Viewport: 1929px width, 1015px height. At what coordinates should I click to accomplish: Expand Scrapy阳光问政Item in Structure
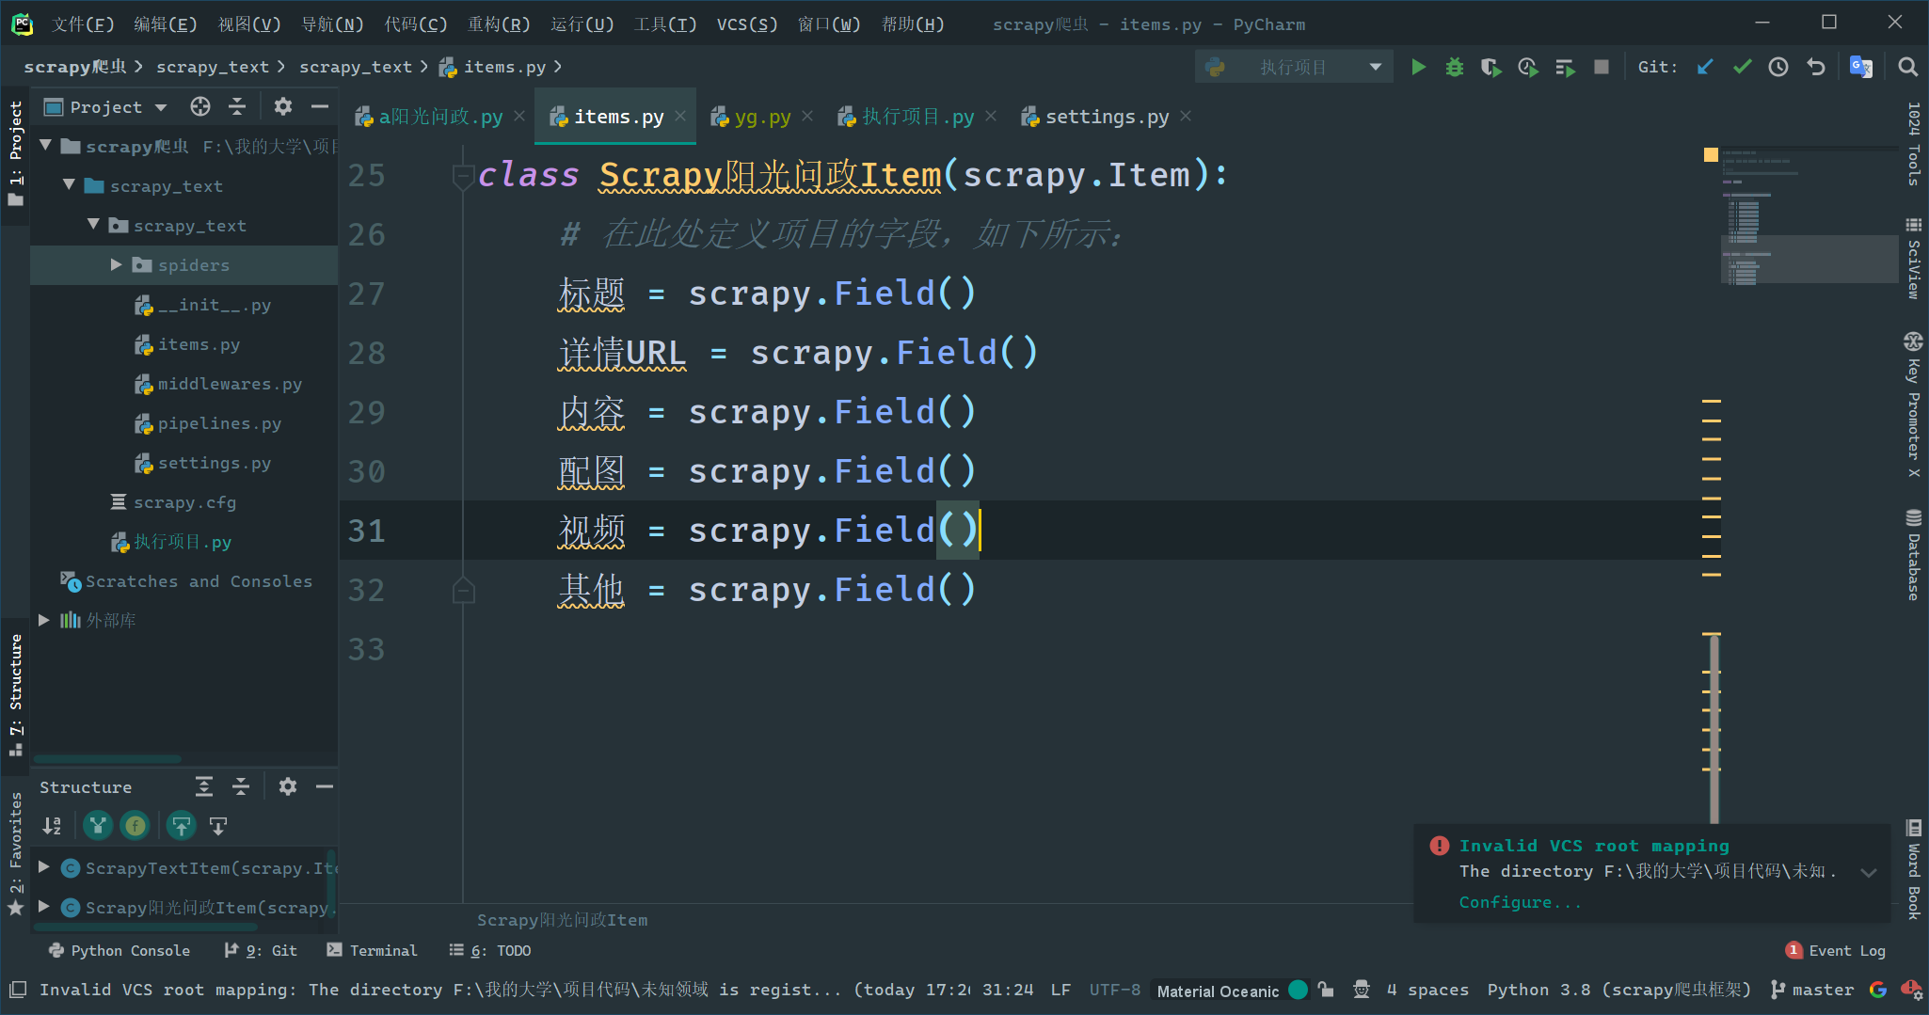[x=43, y=907]
